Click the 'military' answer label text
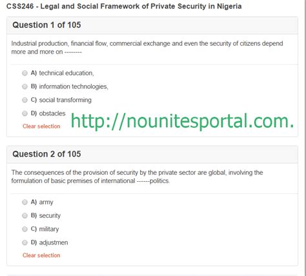This screenshot has width=306, height=276. [x=49, y=229]
